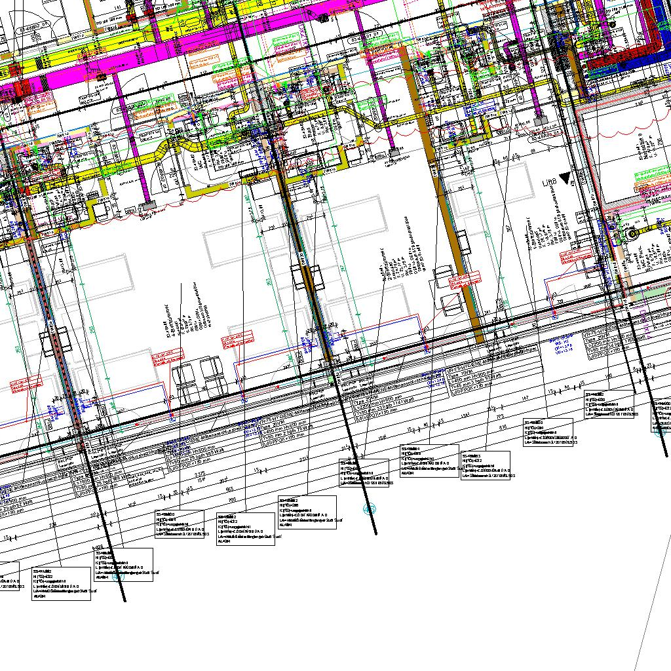This screenshot has height=671, width=671.
Task: Click the end of the thick black diagonal grid line
Action: click(375, 533)
